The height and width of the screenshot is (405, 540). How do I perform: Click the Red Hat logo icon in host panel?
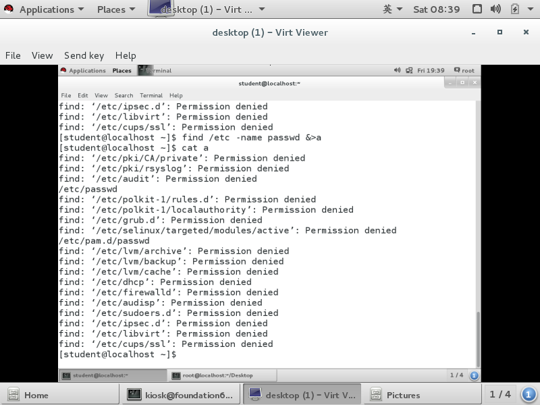(9, 9)
